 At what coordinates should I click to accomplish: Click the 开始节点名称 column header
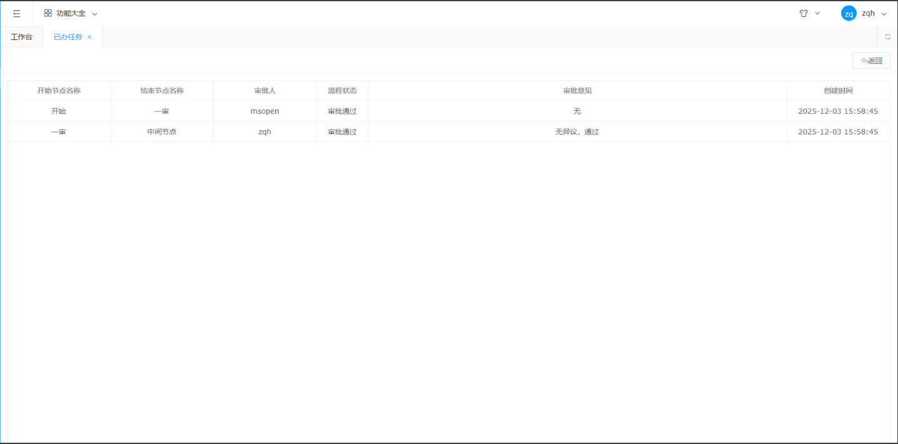pyautogui.click(x=59, y=91)
